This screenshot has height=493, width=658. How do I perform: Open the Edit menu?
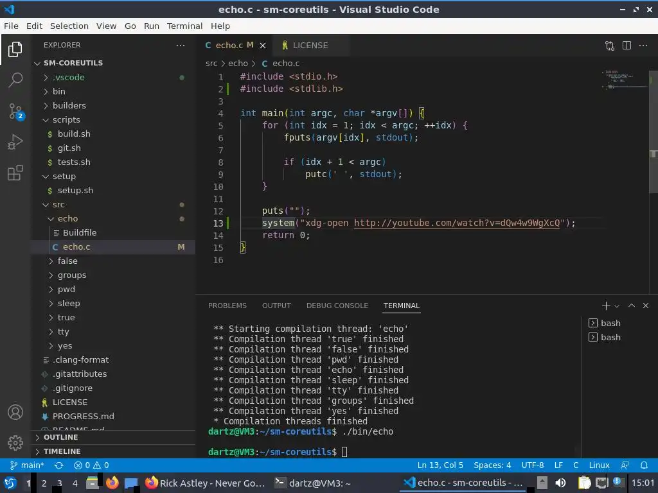point(34,26)
